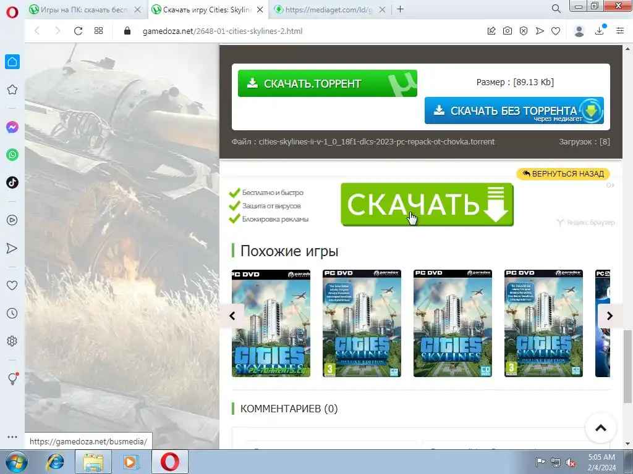Image resolution: width=633 pixels, height=474 pixels.
Task: Open Windows Start menu
Action: (17, 462)
